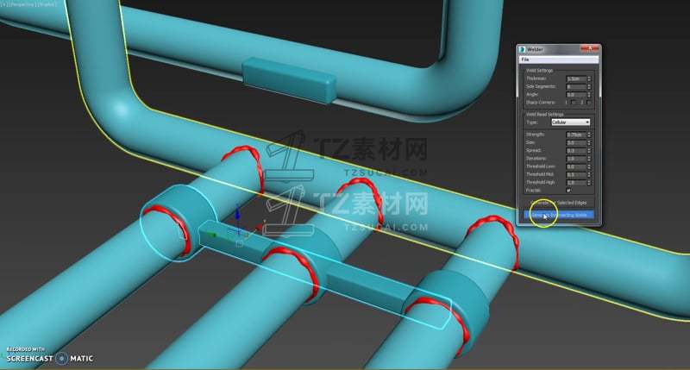Adjust the Side Segments spinner arrows
The width and height of the screenshot is (690, 370).
[x=589, y=86]
